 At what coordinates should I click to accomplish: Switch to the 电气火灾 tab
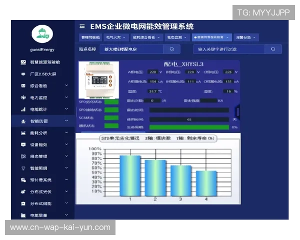click(116, 37)
